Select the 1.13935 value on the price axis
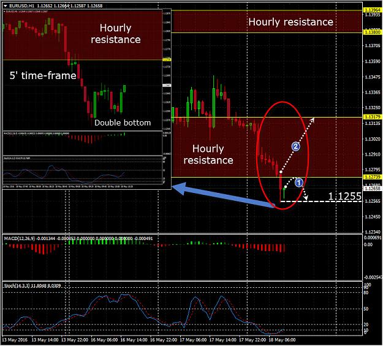 [x=373, y=15]
